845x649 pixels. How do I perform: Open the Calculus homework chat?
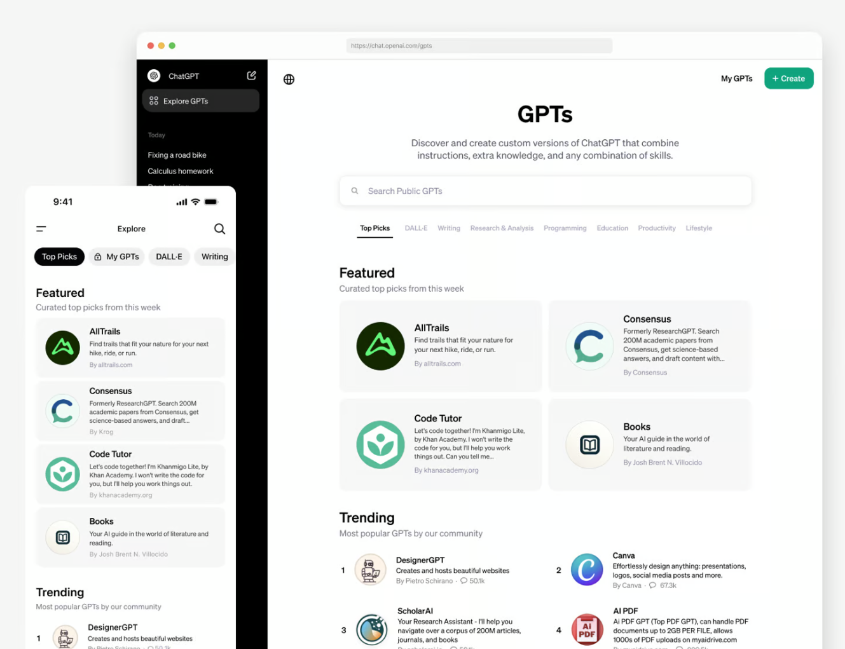[181, 171]
